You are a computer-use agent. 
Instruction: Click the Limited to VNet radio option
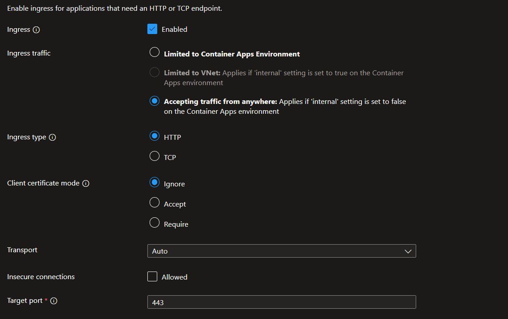click(155, 72)
